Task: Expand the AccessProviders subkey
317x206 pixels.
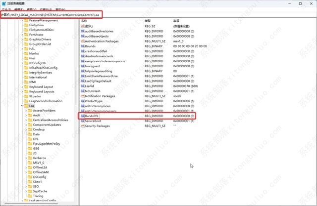Action: 26,111
